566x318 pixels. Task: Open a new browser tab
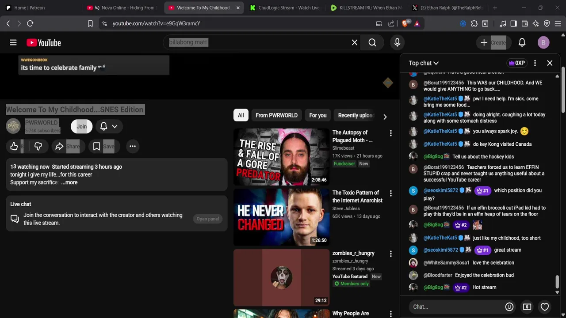click(x=495, y=8)
